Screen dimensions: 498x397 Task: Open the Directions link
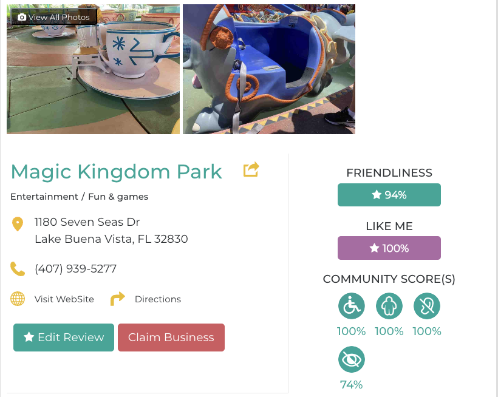click(158, 299)
